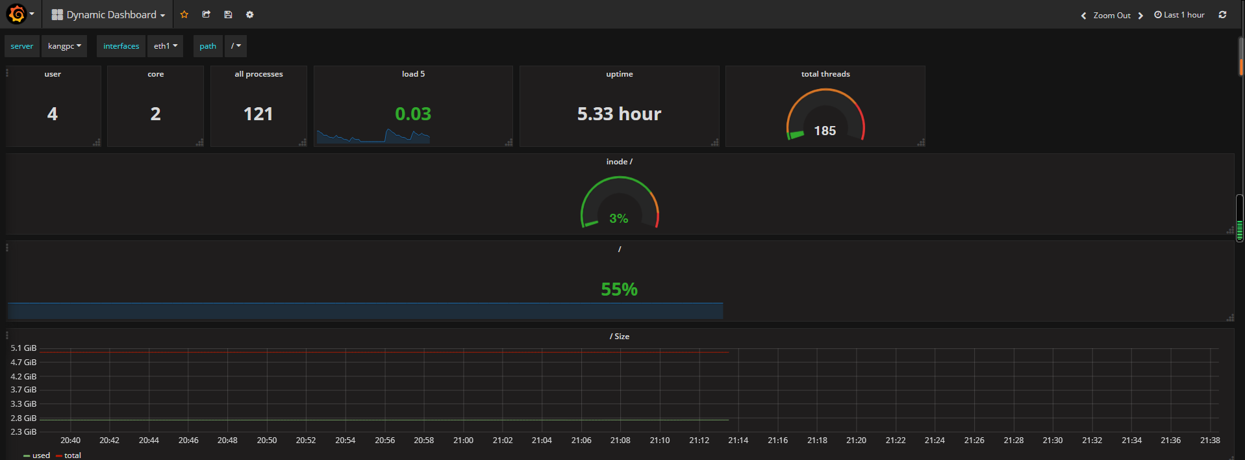Image resolution: width=1245 pixels, height=460 pixels.
Task: Open the title menu of the 55% panel
Action: tap(620, 249)
